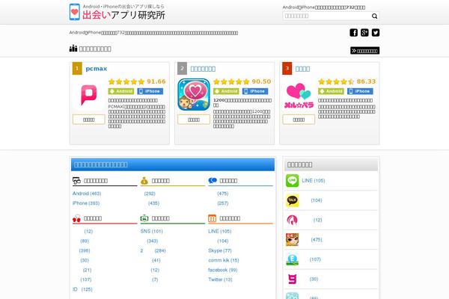The image size is (449, 299).
Task: Click the pink g icon beside (30)
Action: [x=293, y=279]
